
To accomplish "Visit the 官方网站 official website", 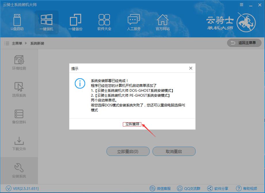I will [x=163, y=22].
